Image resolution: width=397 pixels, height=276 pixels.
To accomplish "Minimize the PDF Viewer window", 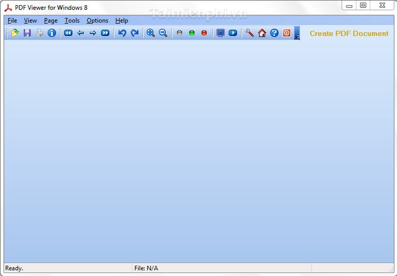I will click(x=349, y=5).
